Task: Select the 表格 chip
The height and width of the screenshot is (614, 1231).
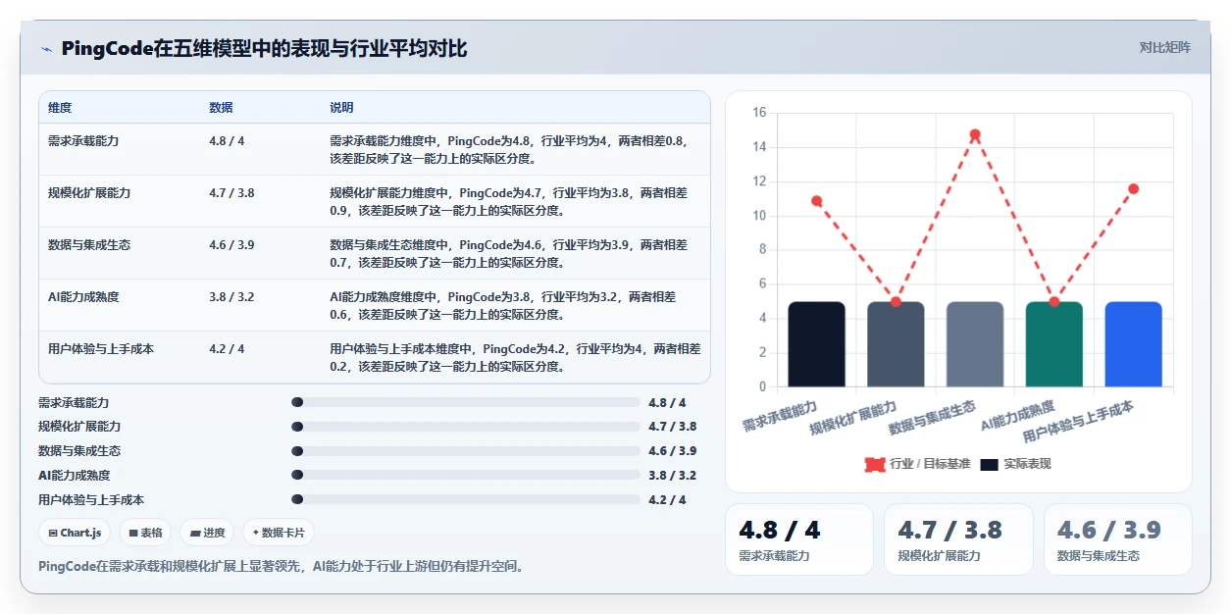Action: [x=145, y=533]
